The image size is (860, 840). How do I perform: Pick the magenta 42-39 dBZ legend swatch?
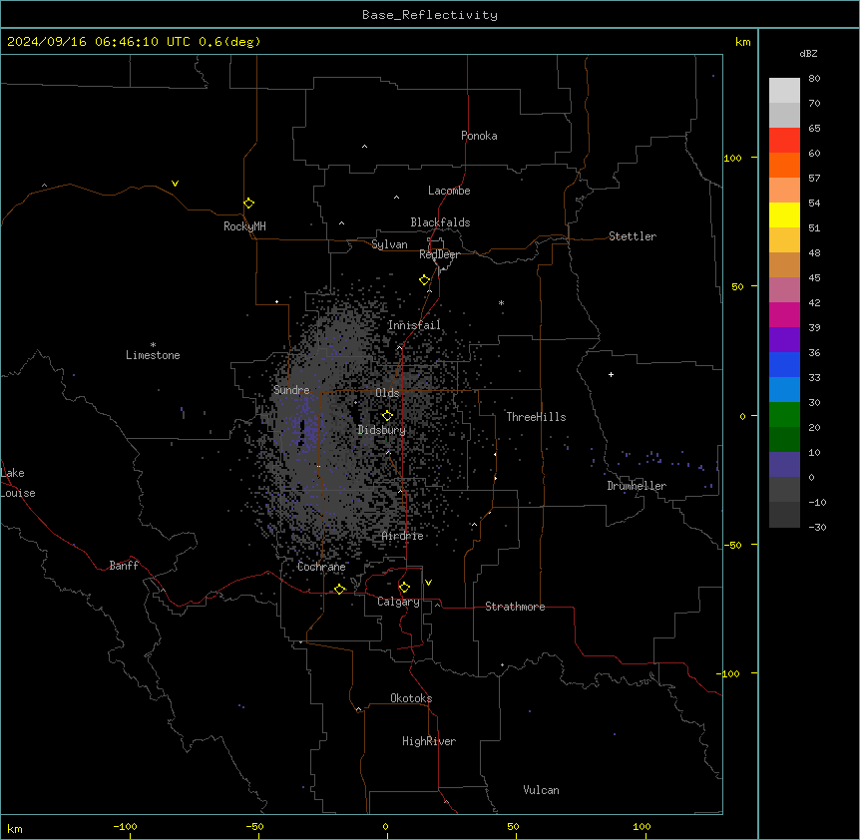784,314
